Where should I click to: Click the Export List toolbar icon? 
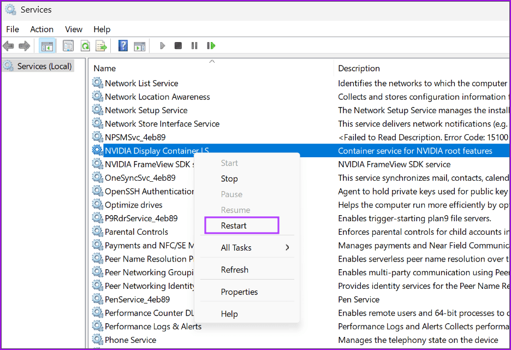click(101, 46)
